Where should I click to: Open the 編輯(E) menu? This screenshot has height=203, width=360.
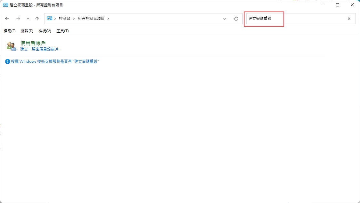click(x=26, y=31)
